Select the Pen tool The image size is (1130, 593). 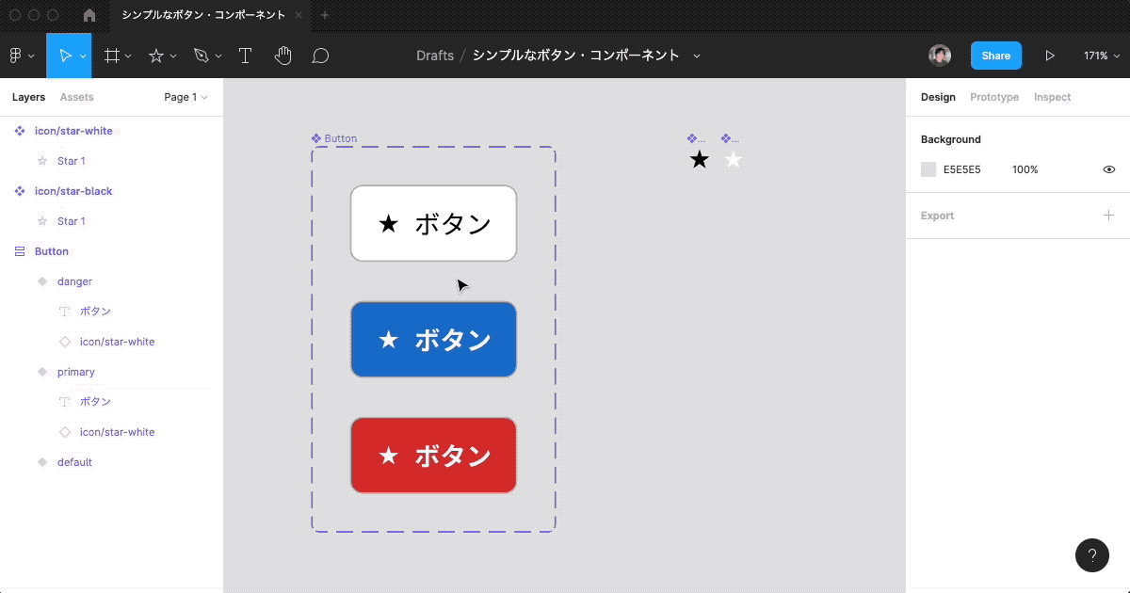click(x=200, y=55)
